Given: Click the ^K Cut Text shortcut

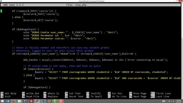Looking at the screenshot, I should click(73, 93).
